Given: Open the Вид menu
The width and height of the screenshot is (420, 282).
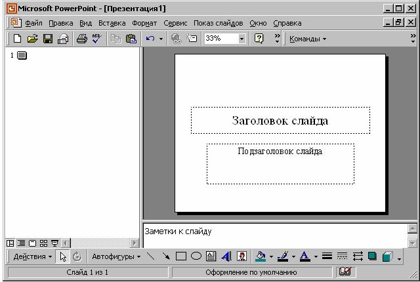Looking at the screenshot, I should [x=86, y=23].
